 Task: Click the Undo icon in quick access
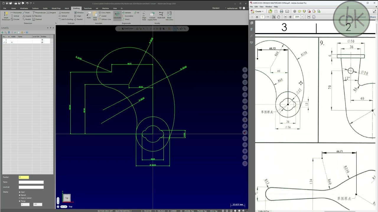(27, 3)
